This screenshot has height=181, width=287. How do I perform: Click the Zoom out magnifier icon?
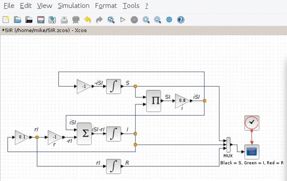pos(157,19)
